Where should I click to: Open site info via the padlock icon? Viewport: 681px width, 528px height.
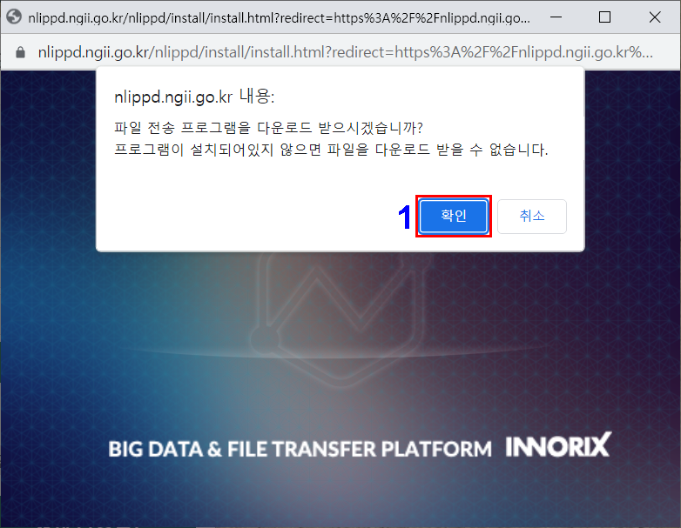[x=20, y=52]
